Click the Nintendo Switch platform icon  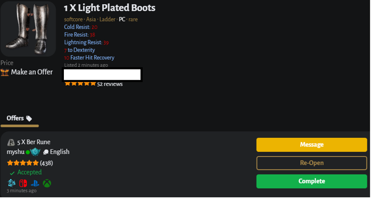[x=23, y=183]
